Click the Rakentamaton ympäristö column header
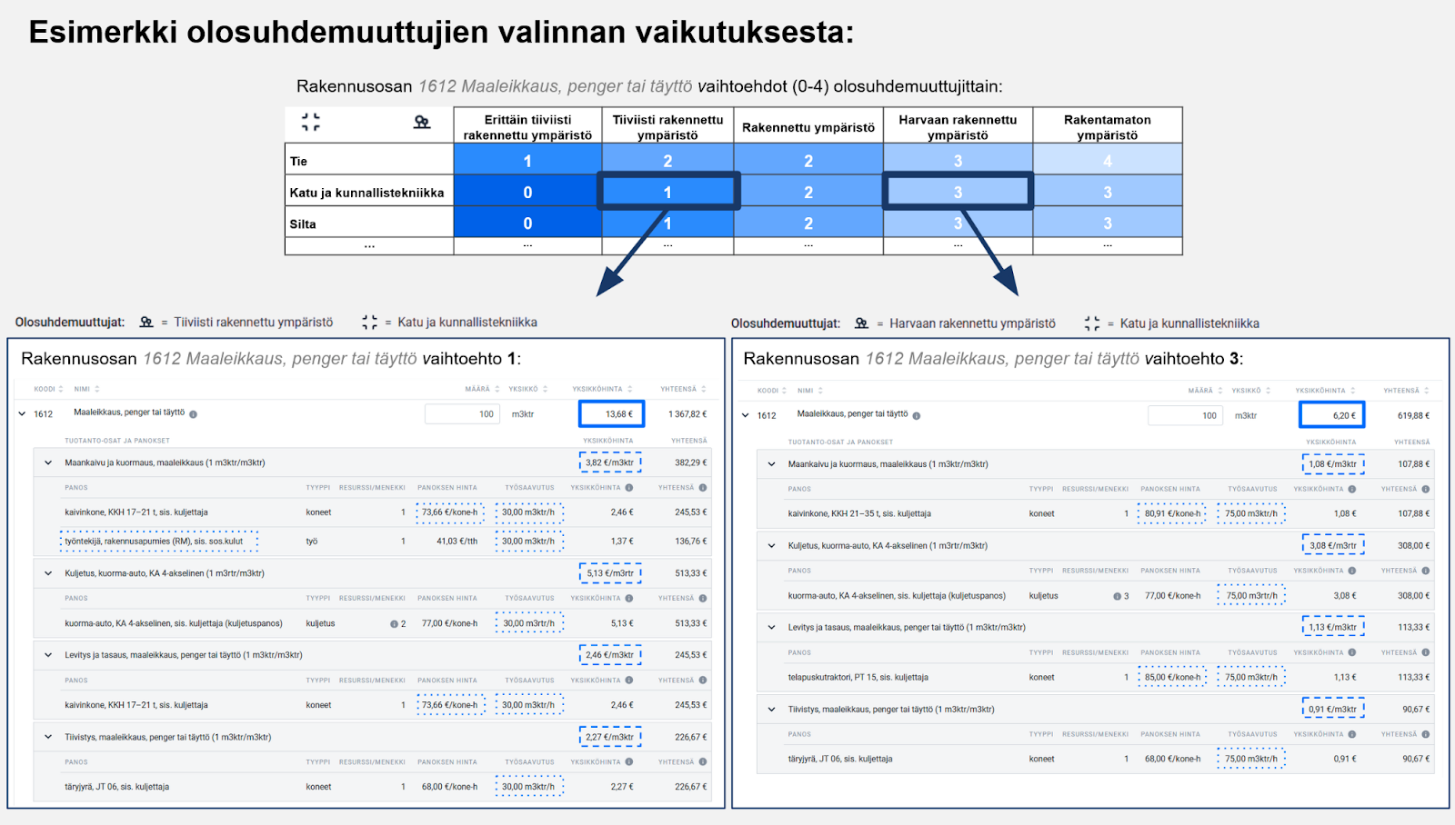Screen dimensions: 1455x825 point(1108,127)
